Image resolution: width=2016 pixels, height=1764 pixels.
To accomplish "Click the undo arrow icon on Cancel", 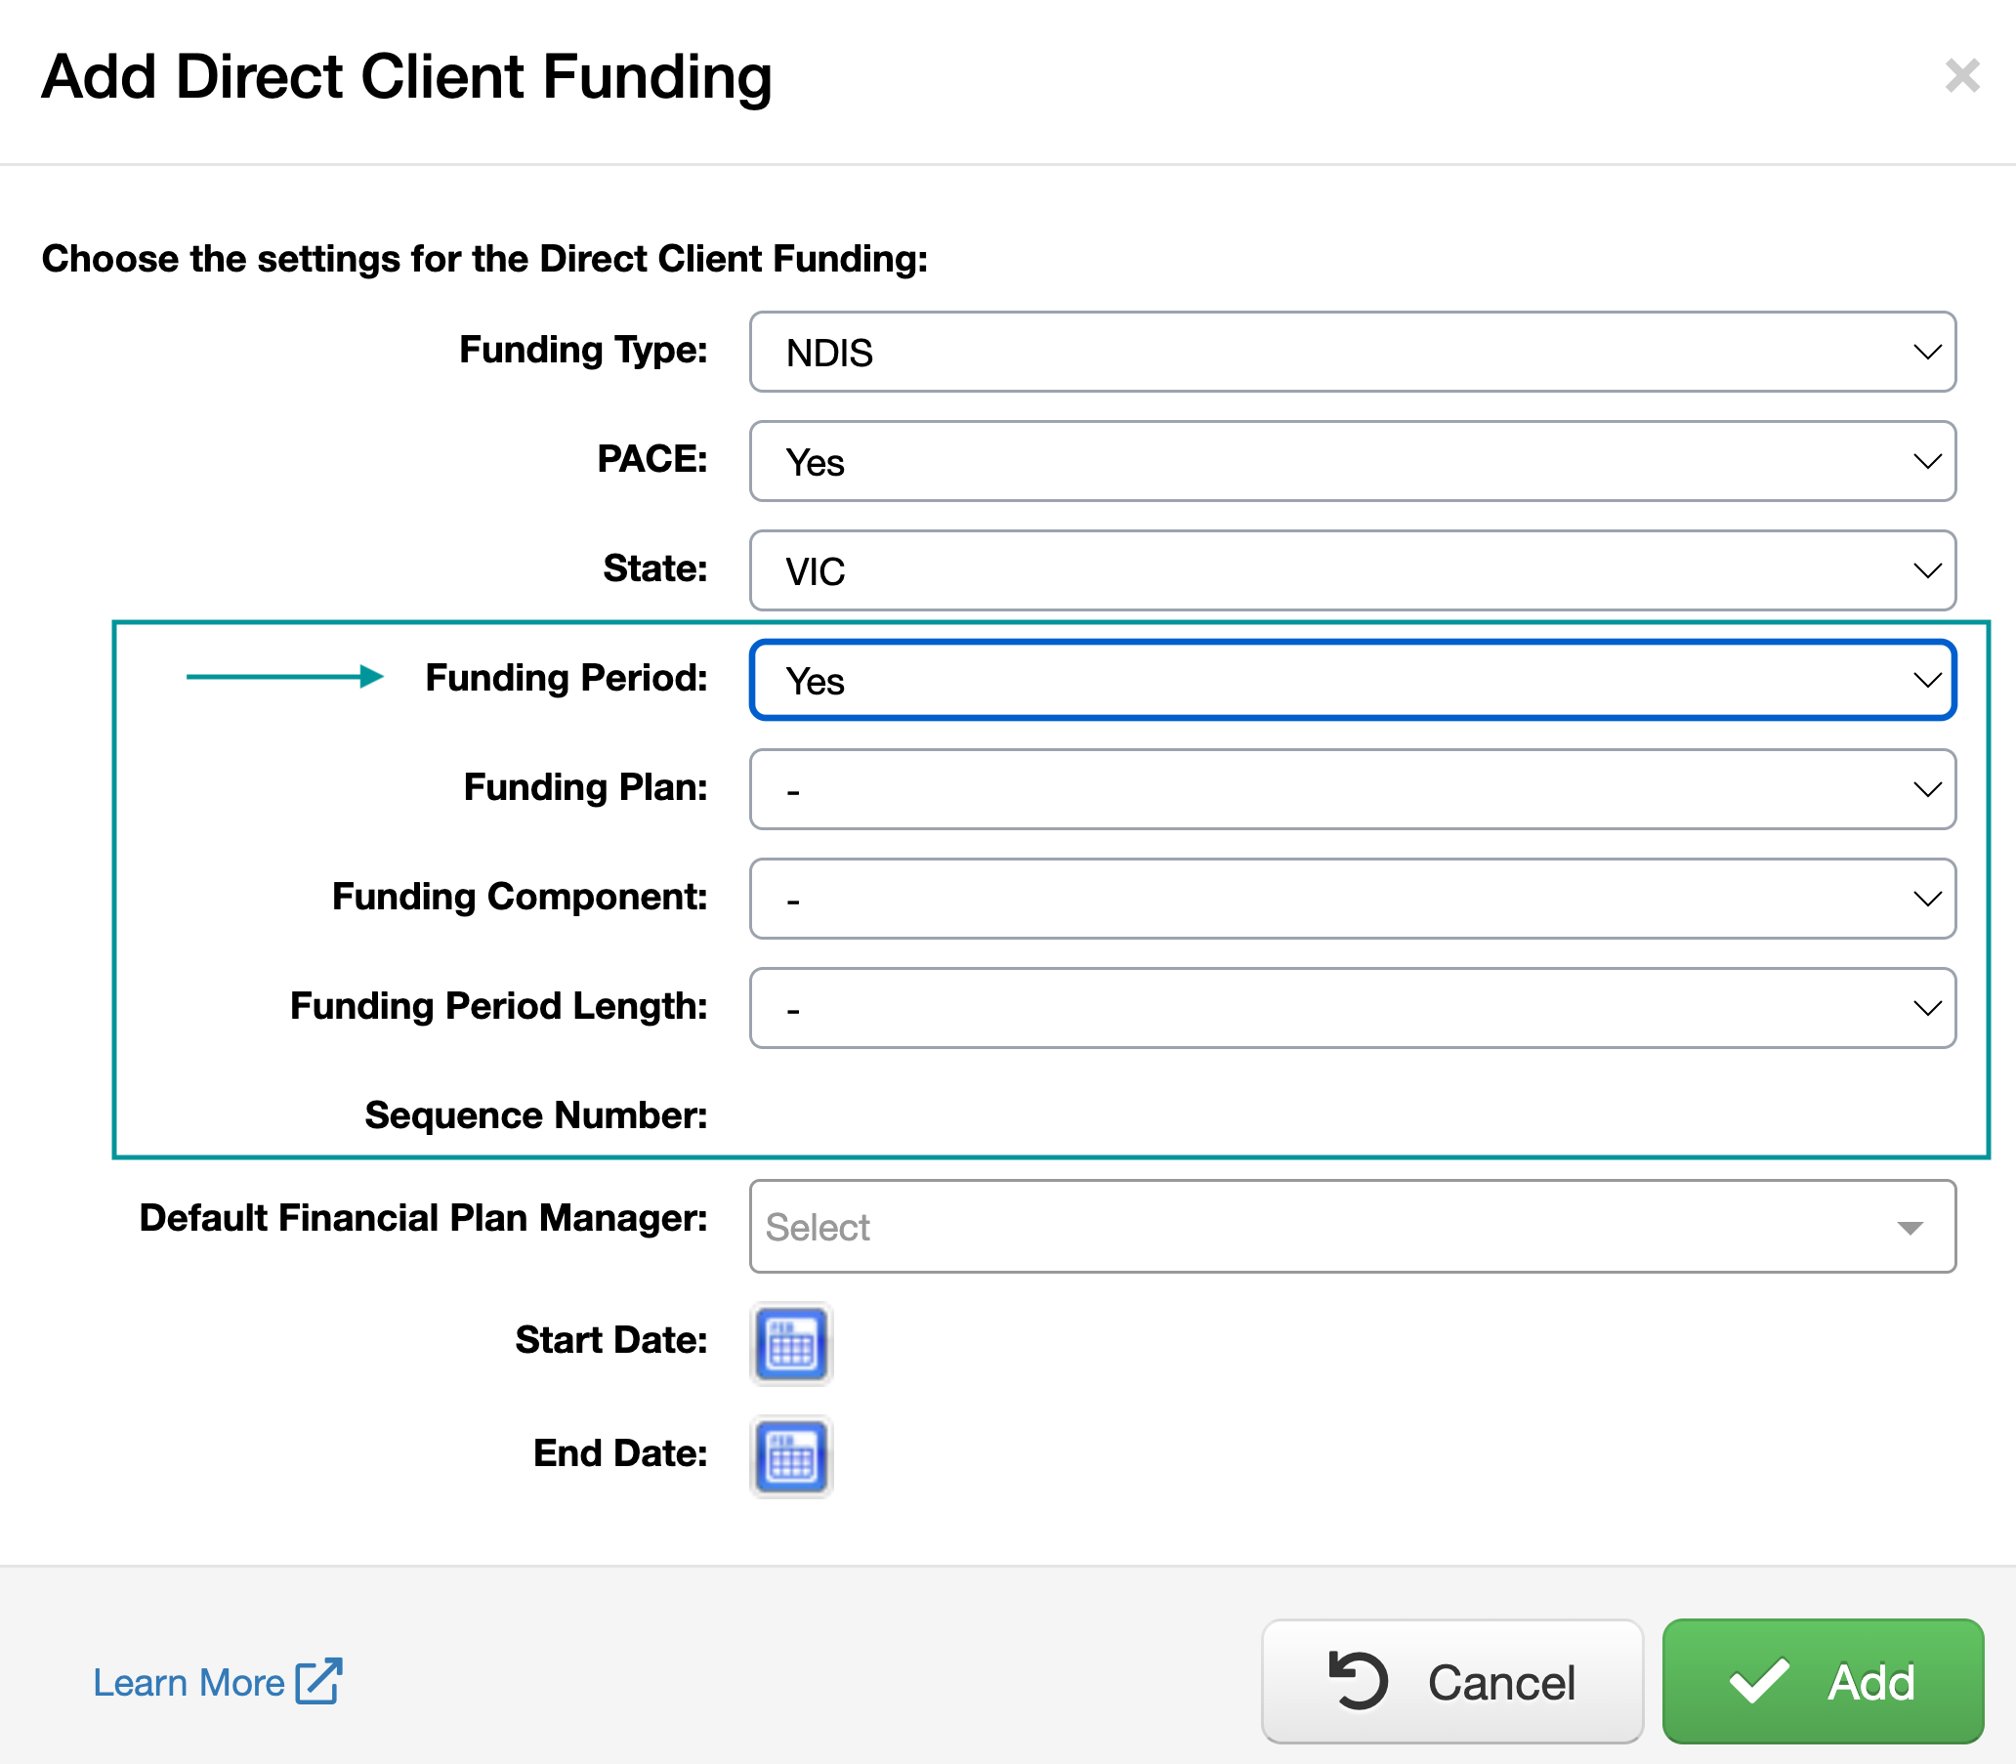I will click(x=1359, y=1680).
